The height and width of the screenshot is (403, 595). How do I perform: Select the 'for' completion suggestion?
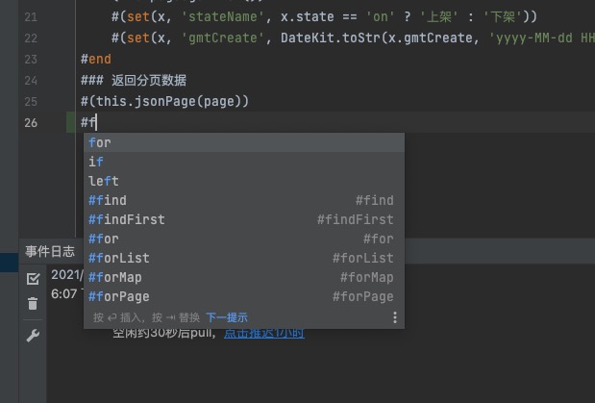coord(100,142)
